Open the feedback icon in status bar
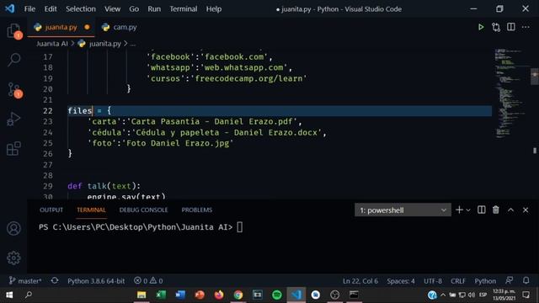 pyautogui.click(x=510, y=280)
